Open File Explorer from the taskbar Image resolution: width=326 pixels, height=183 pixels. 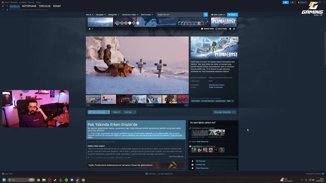(x=44, y=180)
